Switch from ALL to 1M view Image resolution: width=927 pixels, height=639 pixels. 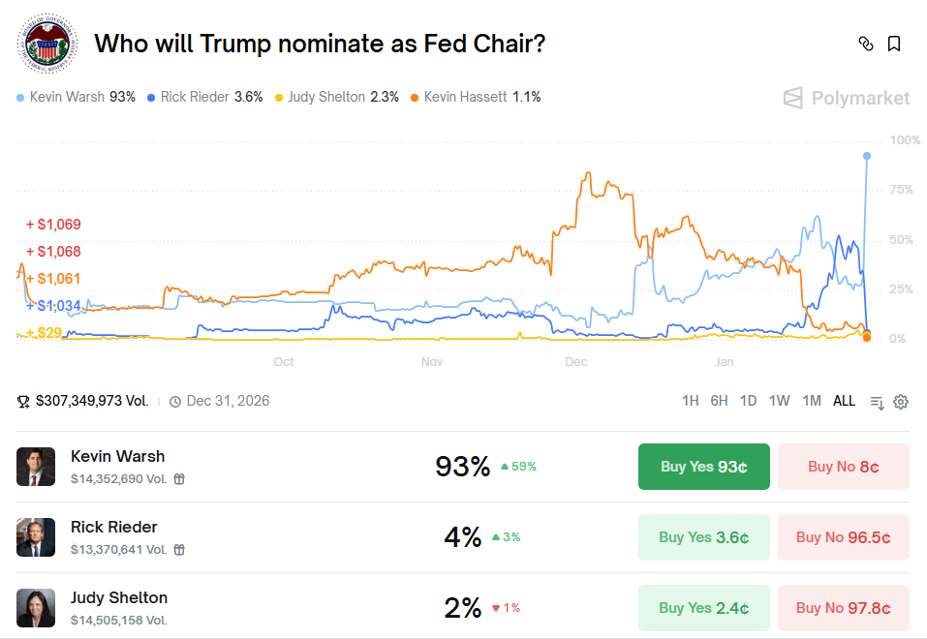point(811,400)
